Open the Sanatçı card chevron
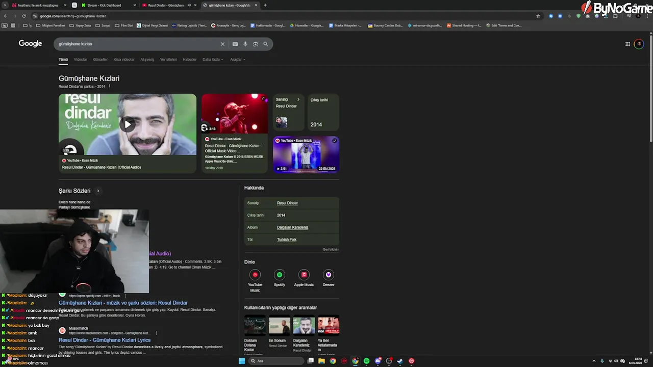 tap(298, 99)
